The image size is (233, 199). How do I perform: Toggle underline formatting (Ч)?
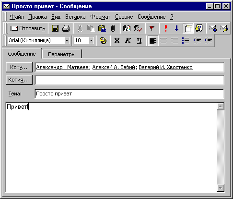(139, 41)
